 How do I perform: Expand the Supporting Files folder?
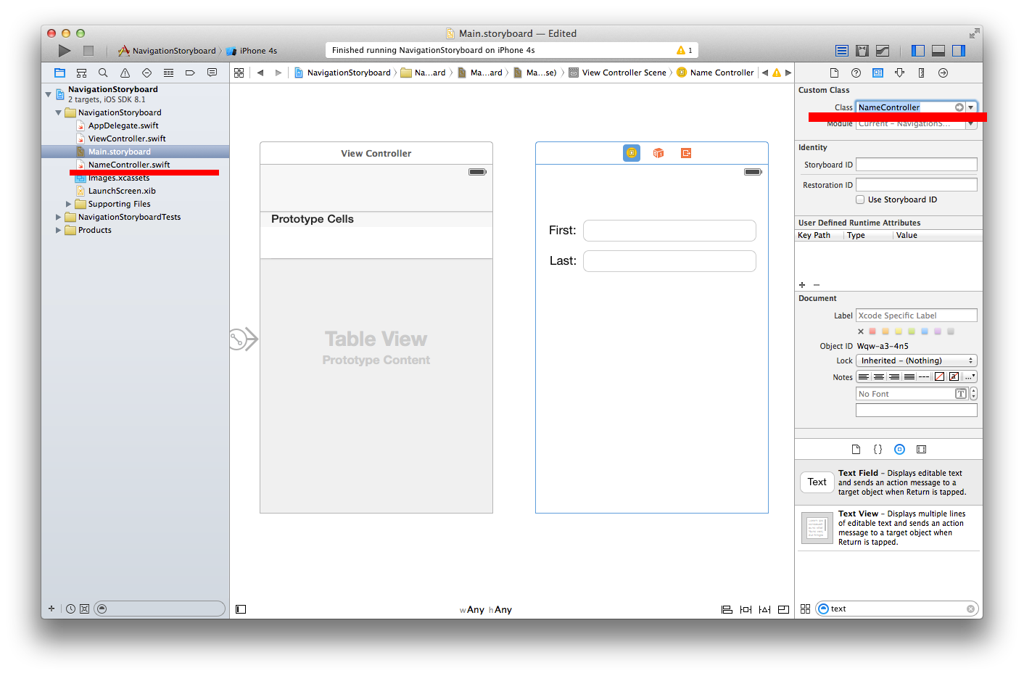click(x=69, y=204)
